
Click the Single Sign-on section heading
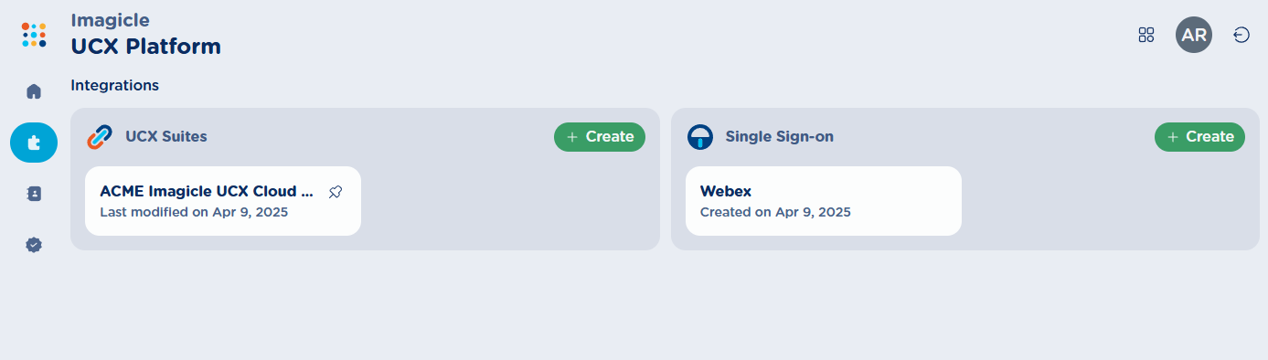tap(780, 137)
